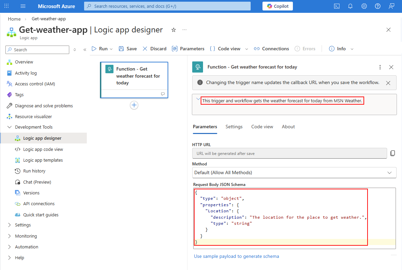
Task: Collapse the trigger description chevron
Action: (x=198, y=99)
